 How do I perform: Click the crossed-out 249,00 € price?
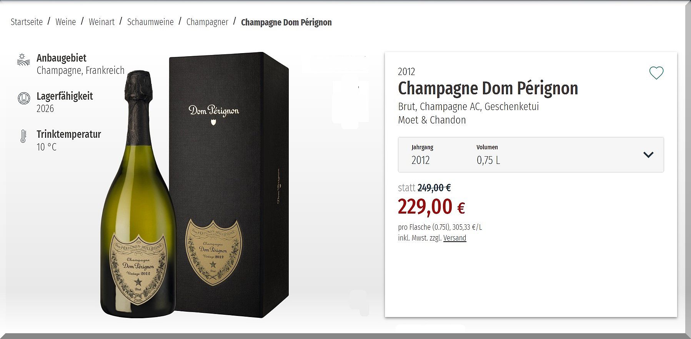(x=434, y=188)
